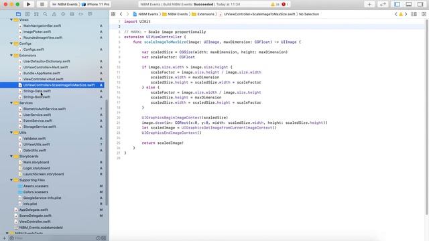Click Extensions folder in jump bar
The width and height of the screenshot is (429, 241).
point(203,14)
